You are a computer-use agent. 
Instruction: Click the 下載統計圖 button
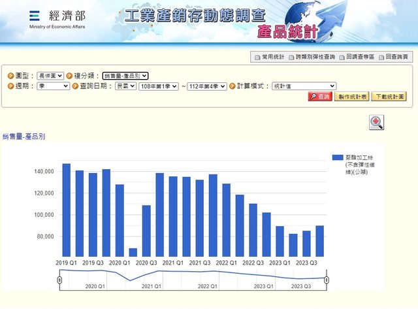pyautogui.click(x=389, y=96)
